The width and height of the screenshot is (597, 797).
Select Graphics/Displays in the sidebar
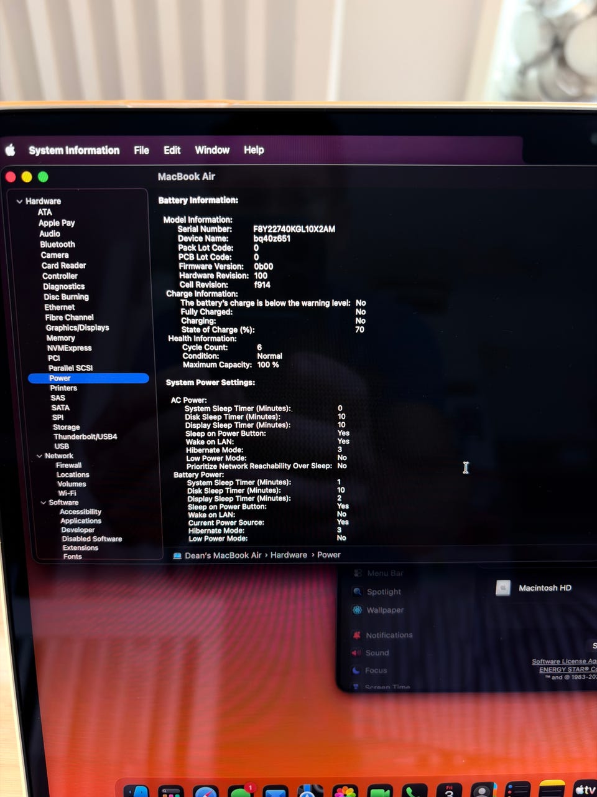(77, 328)
